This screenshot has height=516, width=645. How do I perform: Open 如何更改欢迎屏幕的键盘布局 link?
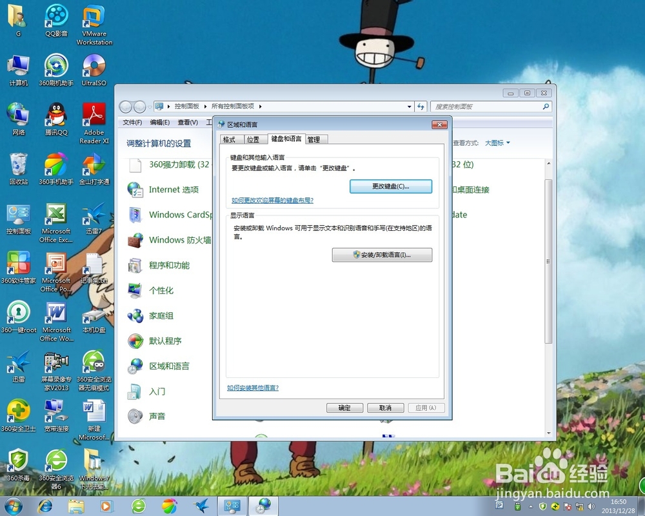272,201
